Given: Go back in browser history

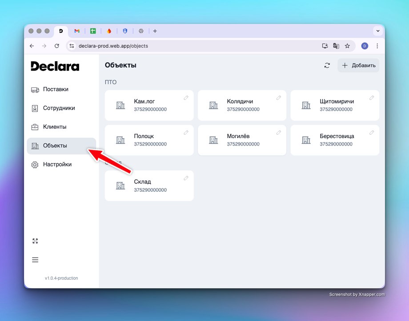Looking at the screenshot, I should point(32,46).
